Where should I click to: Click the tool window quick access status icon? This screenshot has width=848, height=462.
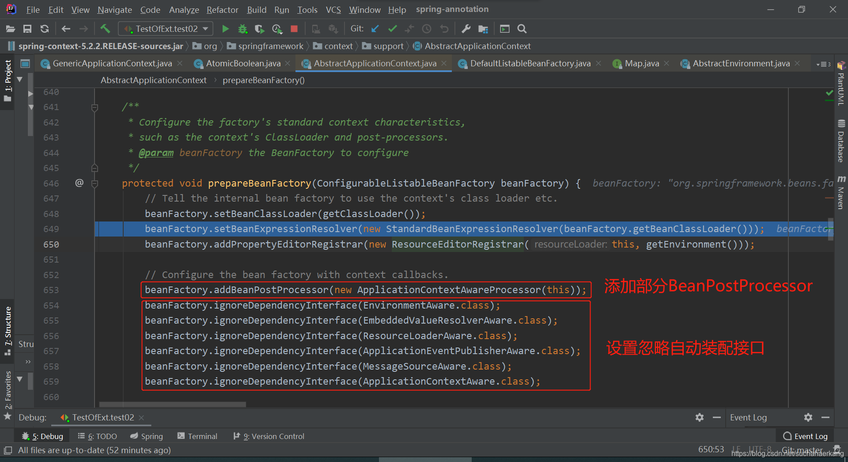[x=8, y=451]
